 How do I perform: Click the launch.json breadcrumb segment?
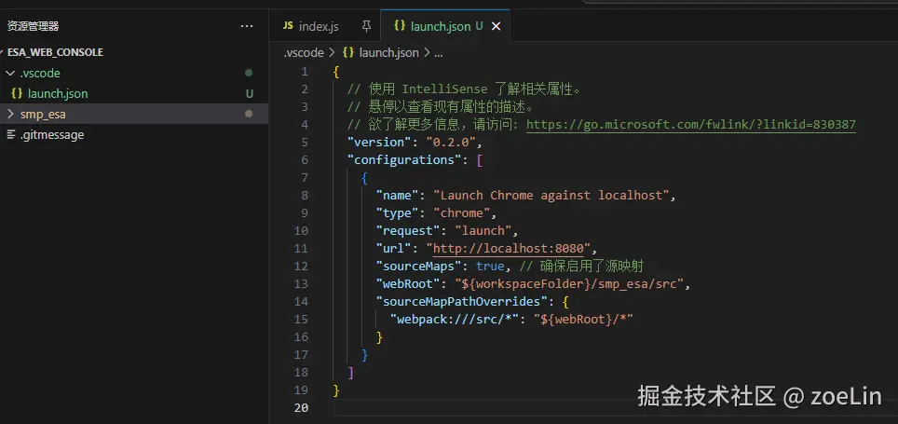click(388, 53)
